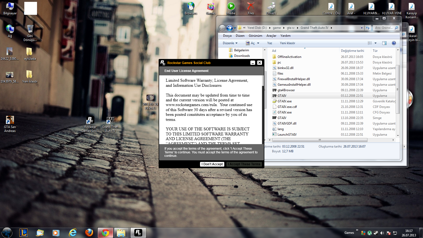Image resolution: width=423 pixels, height=238 pixels.
Task: Click the Downloads folder in navigation pane
Action: (x=242, y=56)
